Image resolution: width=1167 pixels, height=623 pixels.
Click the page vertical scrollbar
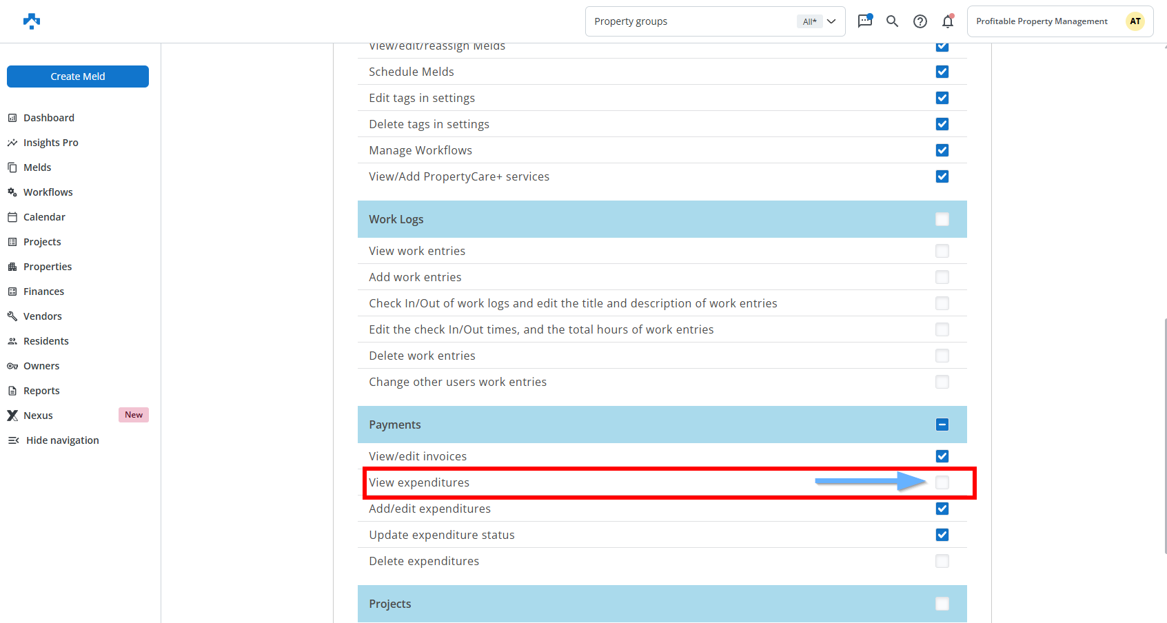pos(1164,434)
